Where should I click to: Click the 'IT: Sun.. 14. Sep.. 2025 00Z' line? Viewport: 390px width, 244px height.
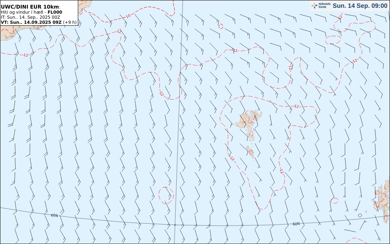click(x=30, y=17)
